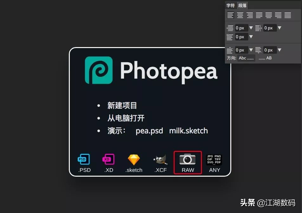The height and width of the screenshot is (213, 302).
Task: Click the ANY formats icon
Action: pos(214,160)
